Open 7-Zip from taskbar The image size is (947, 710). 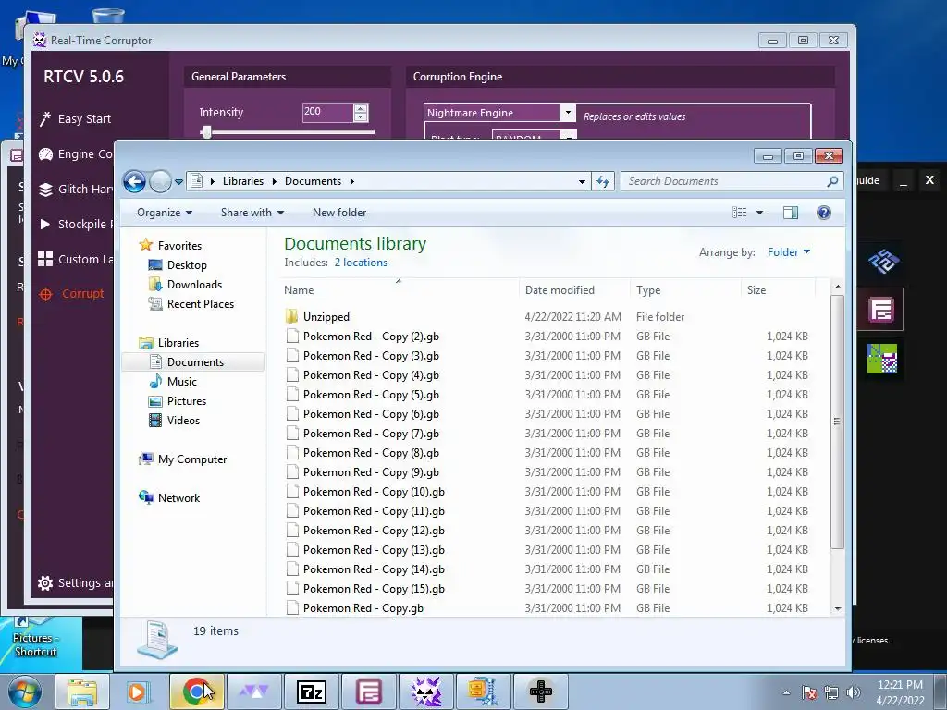coord(312,692)
